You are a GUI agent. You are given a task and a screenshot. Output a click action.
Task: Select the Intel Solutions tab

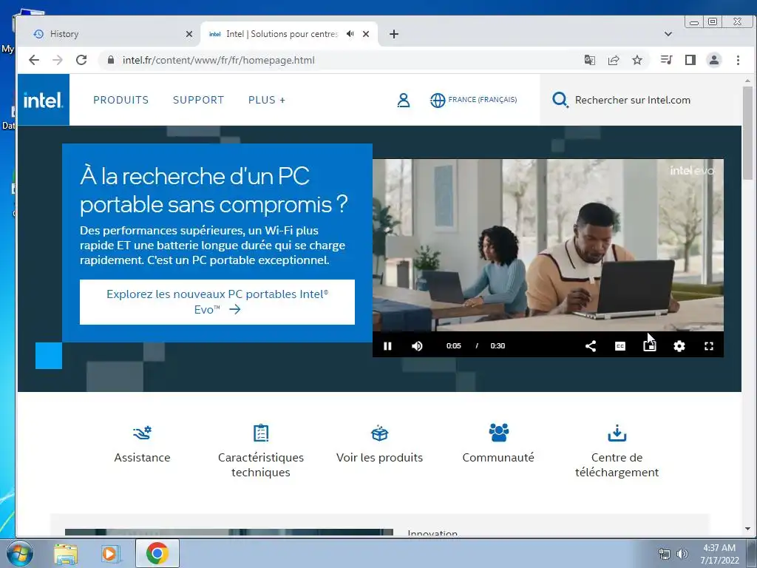tap(282, 34)
